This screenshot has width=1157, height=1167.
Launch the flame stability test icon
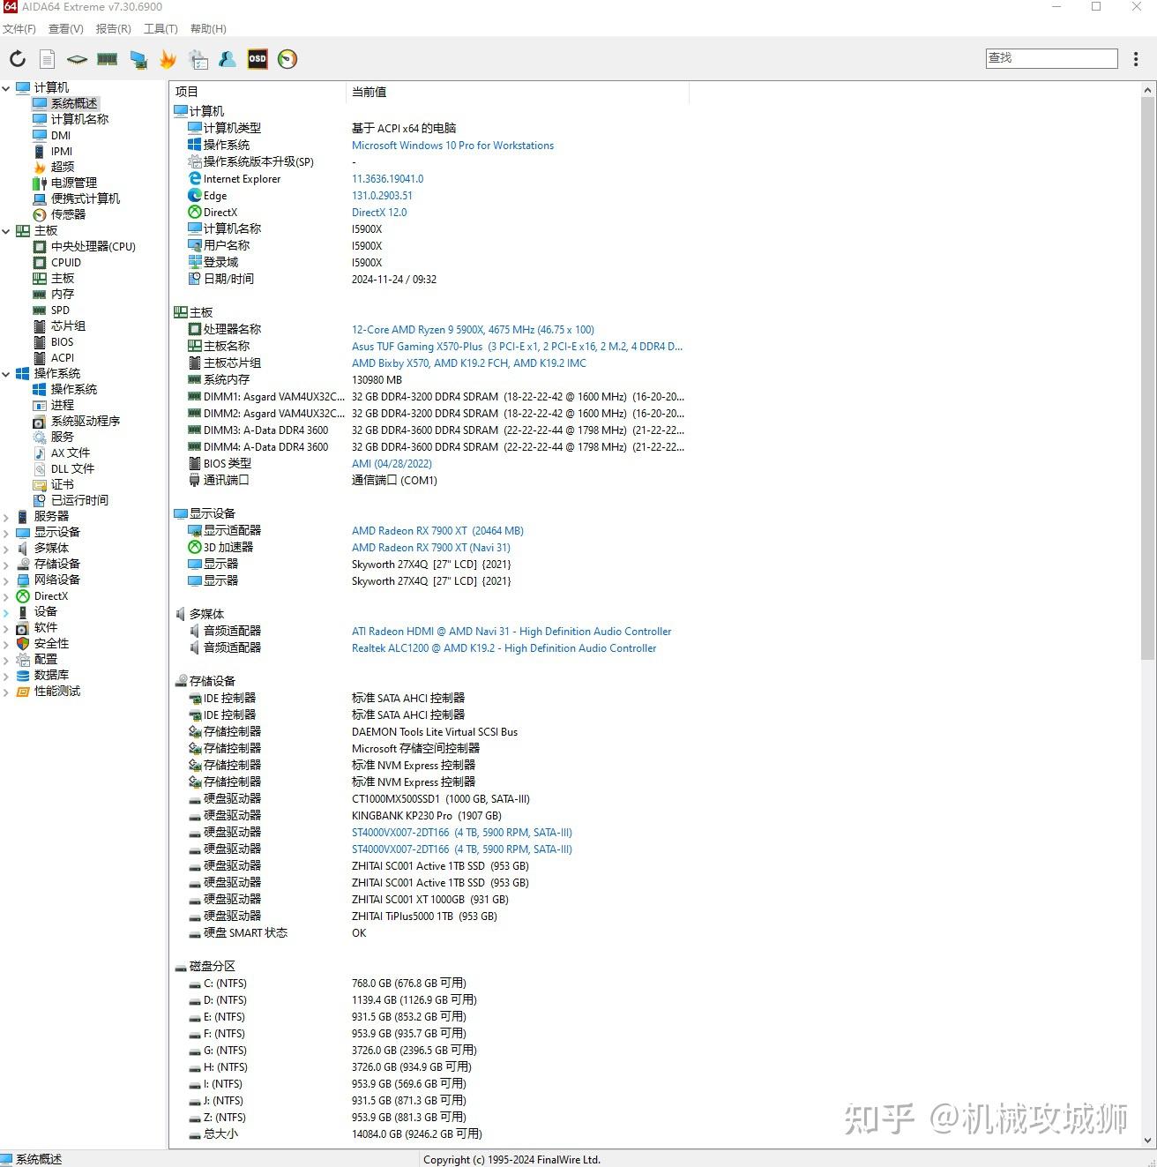[168, 59]
